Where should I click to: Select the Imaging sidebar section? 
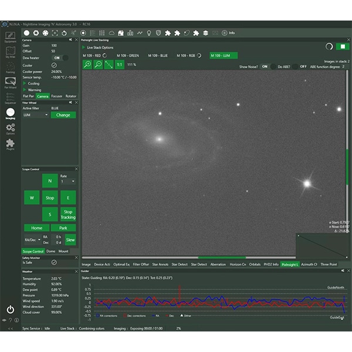11,114
